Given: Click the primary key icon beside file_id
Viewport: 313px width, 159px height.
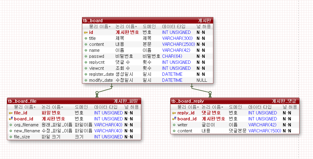Looking at the screenshot, I should click(11, 113).
